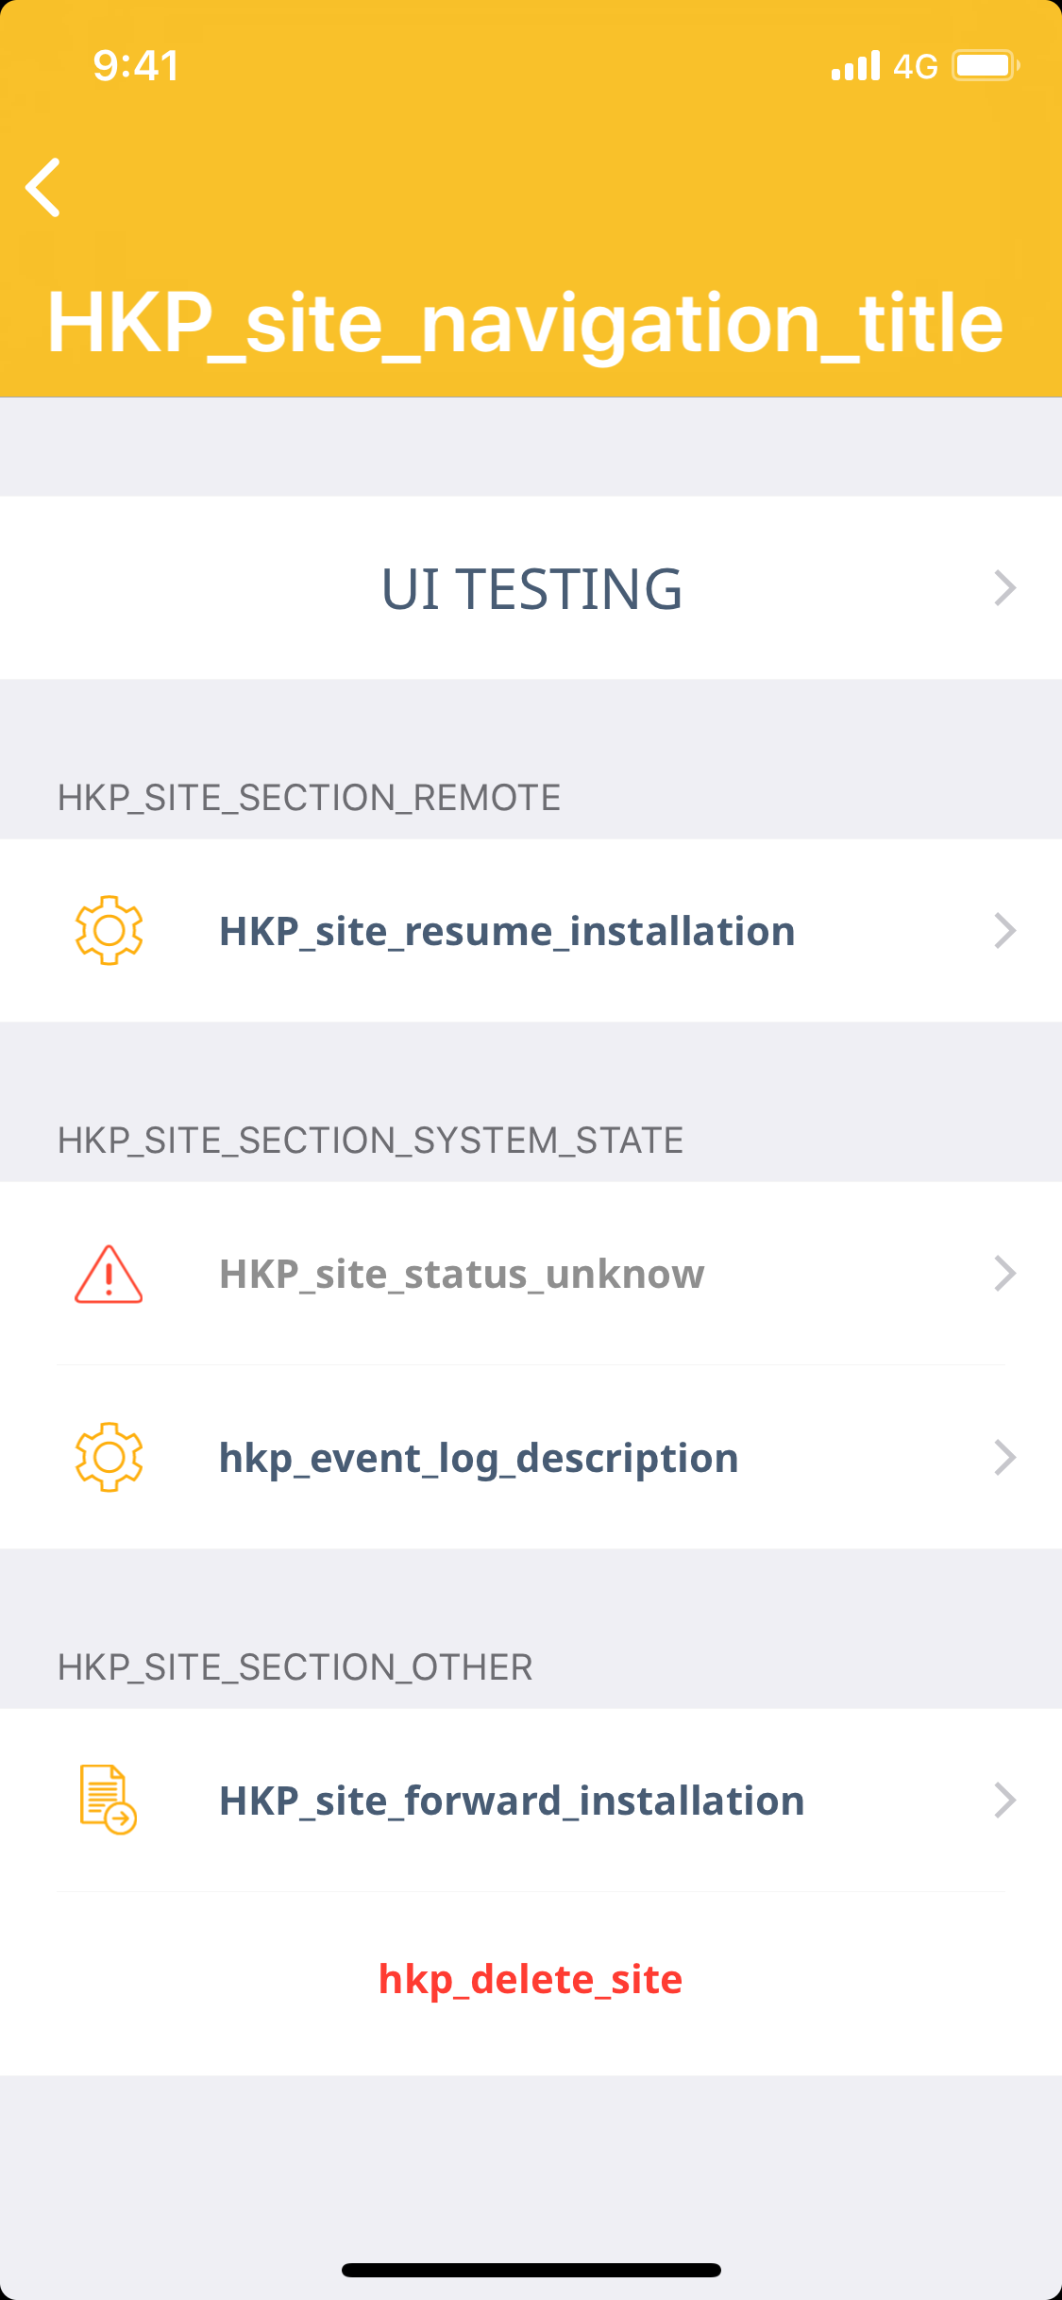Open chevron beside hkp_event_log_description
Screen dimensions: 1062x2300
[1004, 1458]
